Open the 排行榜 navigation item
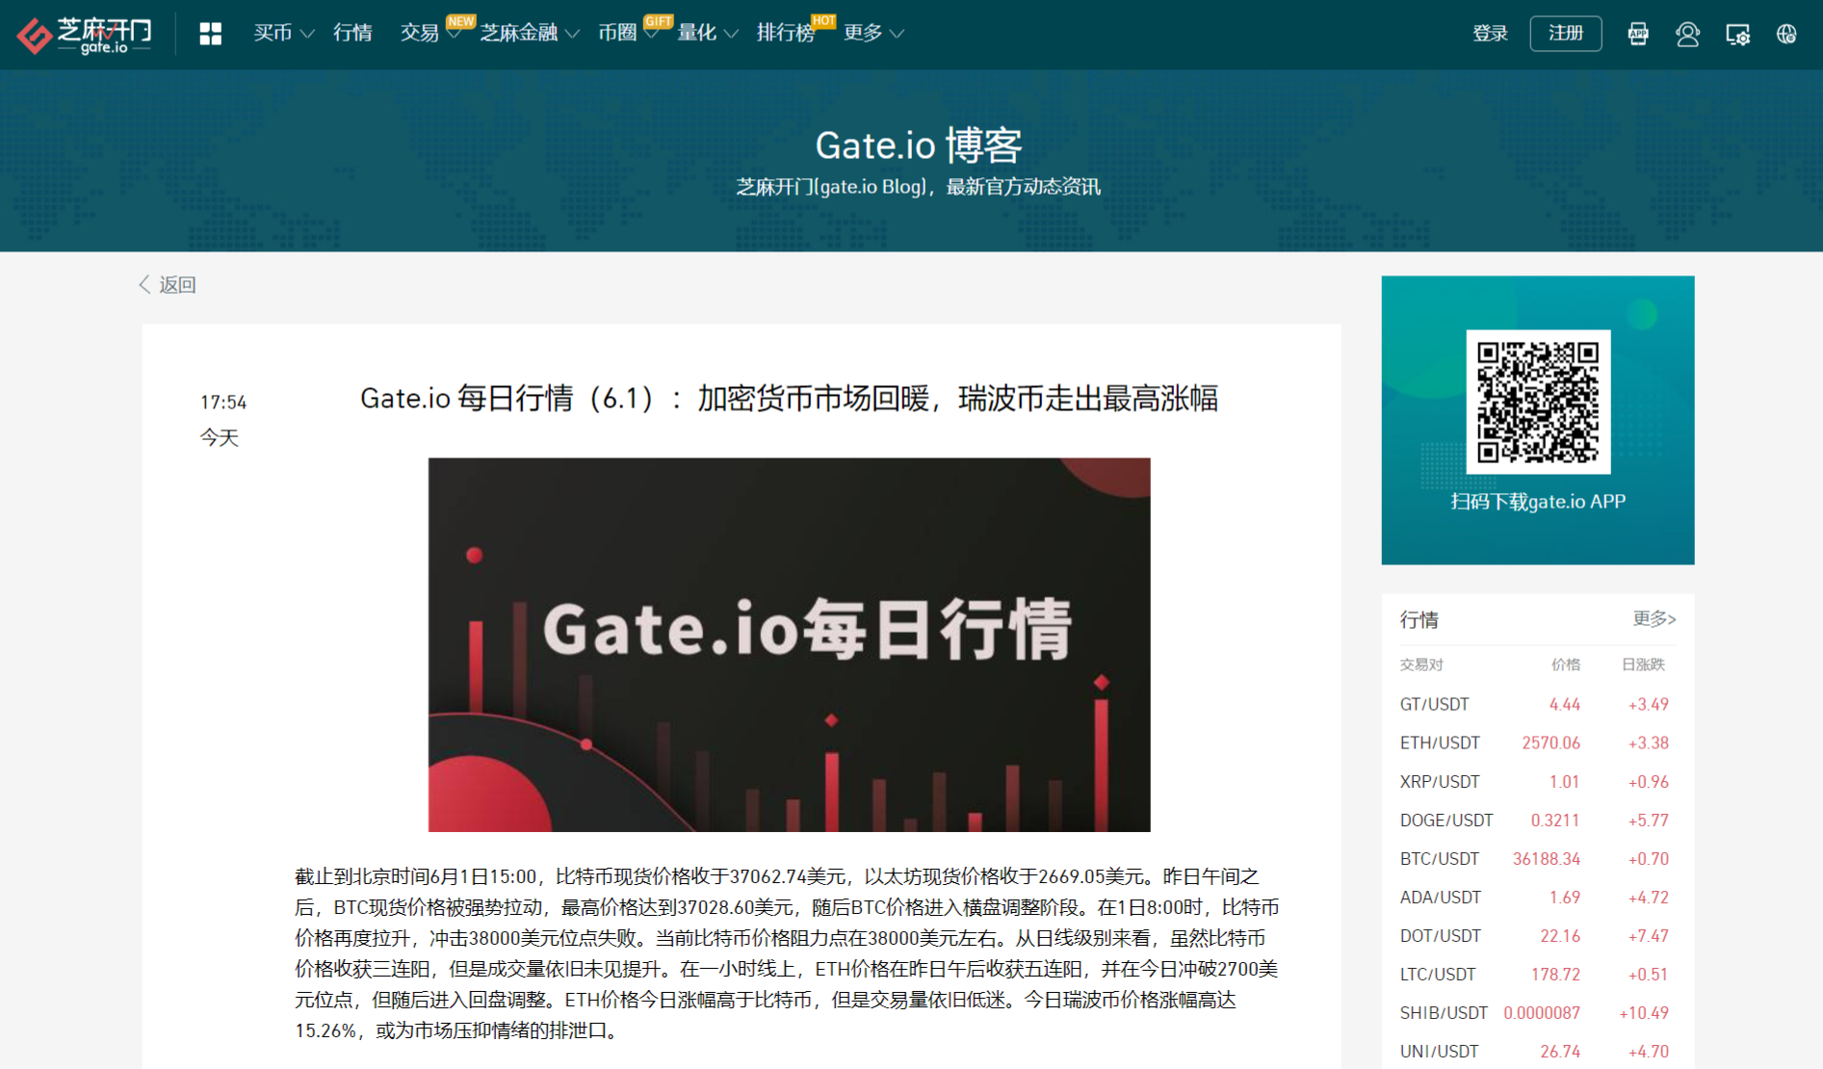1823x1069 pixels. (786, 33)
